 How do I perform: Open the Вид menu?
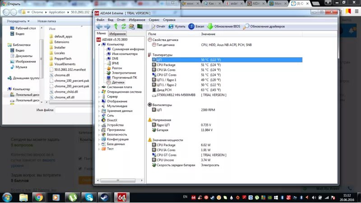(x=111, y=20)
